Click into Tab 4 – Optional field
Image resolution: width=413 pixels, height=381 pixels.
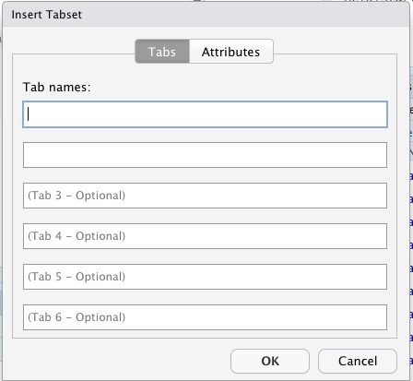[x=205, y=236]
